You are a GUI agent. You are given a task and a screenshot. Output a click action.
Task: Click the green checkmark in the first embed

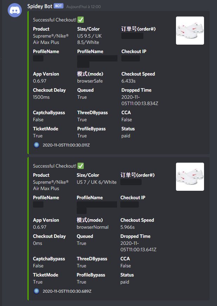click(x=81, y=20)
